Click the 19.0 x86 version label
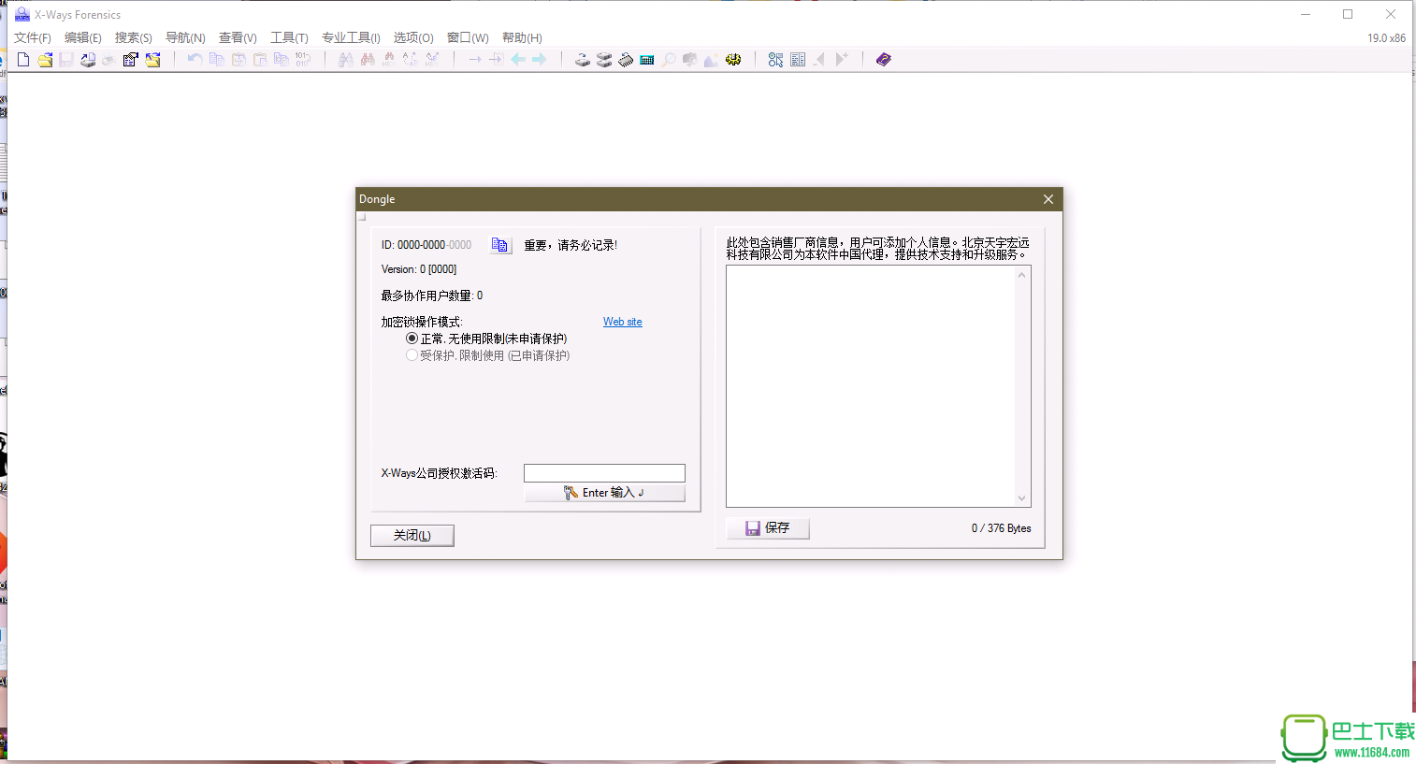Viewport: 1416px width, 764px height. click(1386, 38)
